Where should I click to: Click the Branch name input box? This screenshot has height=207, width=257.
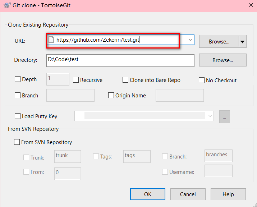pos(70,95)
